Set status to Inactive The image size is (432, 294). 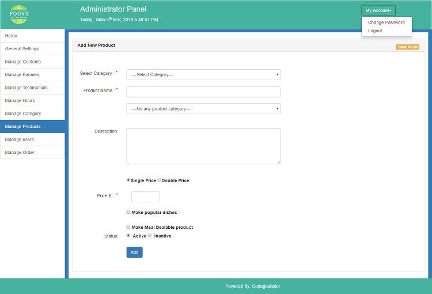pos(150,236)
